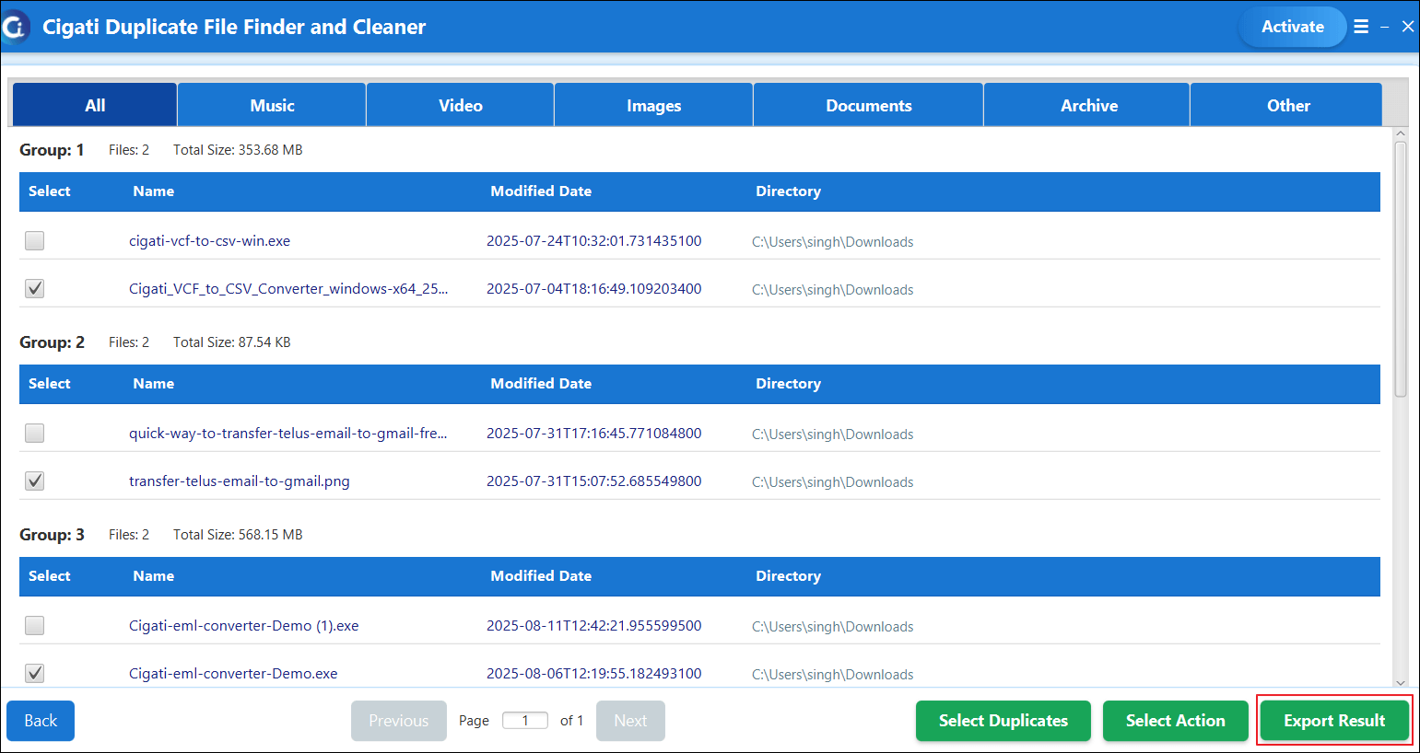The image size is (1420, 753).
Task: Click date 2025-07-24T10:32:01.731435100
Action: pos(594,240)
